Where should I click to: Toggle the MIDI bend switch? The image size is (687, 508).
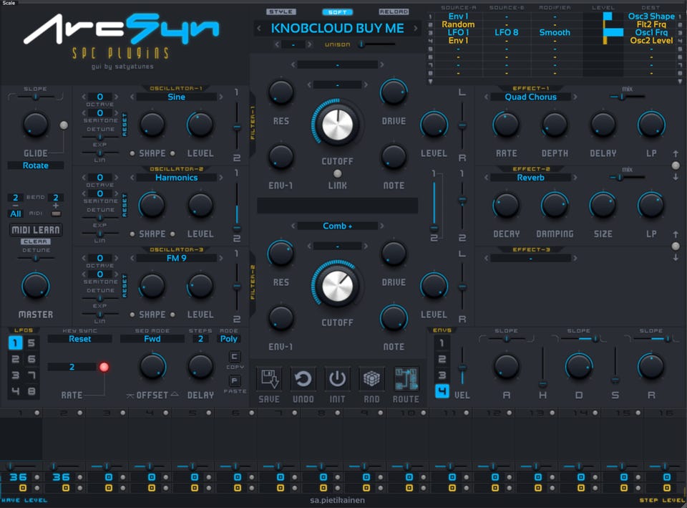56,214
